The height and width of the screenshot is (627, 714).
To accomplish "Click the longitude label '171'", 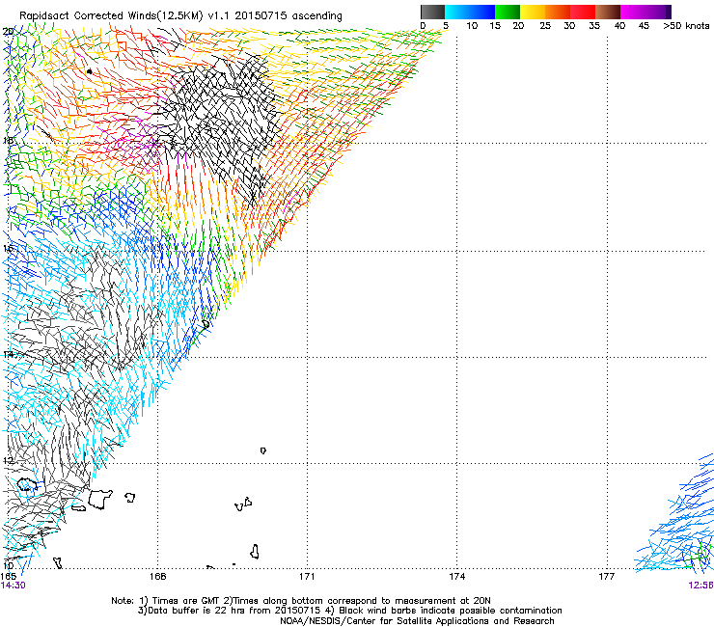I will pos(307,577).
